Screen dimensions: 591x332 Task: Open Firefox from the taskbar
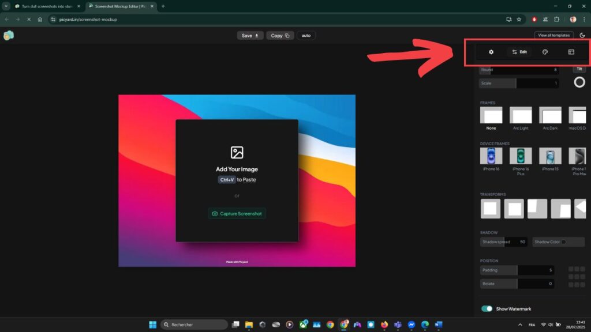pos(384,325)
